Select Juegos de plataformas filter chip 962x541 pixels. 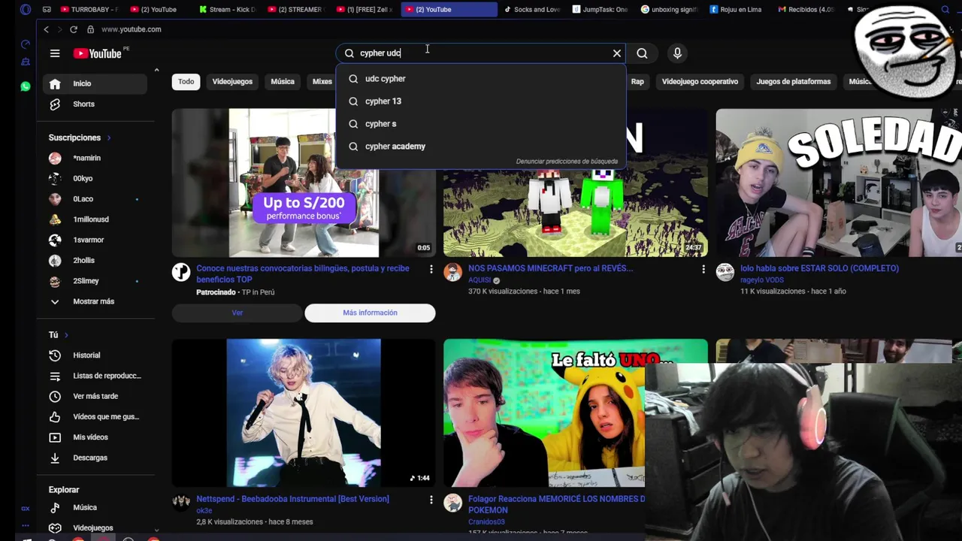point(794,81)
